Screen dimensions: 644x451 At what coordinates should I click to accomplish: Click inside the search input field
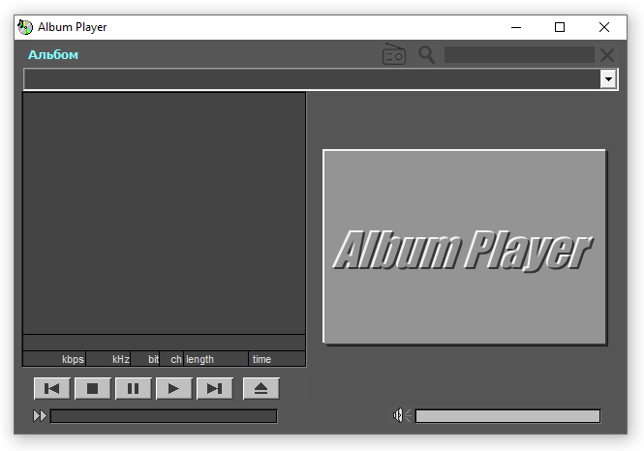pos(519,54)
